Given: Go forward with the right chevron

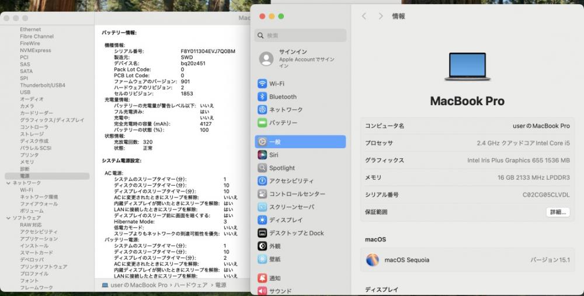Looking at the screenshot, I should pyautogui.click(x=380, y=16).
